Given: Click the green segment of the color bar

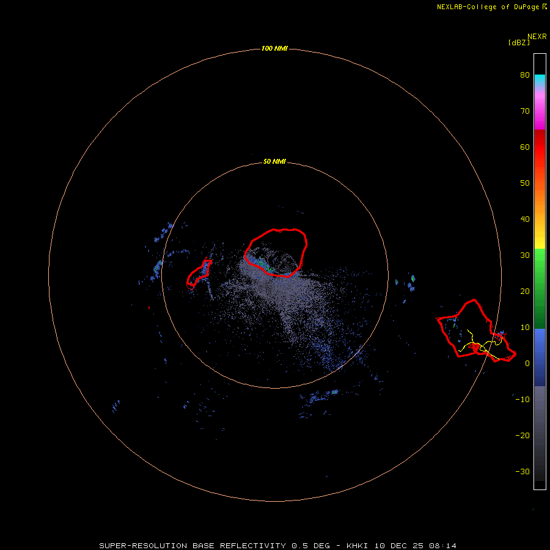Looking at the screenshot, I should pos(540,288).
